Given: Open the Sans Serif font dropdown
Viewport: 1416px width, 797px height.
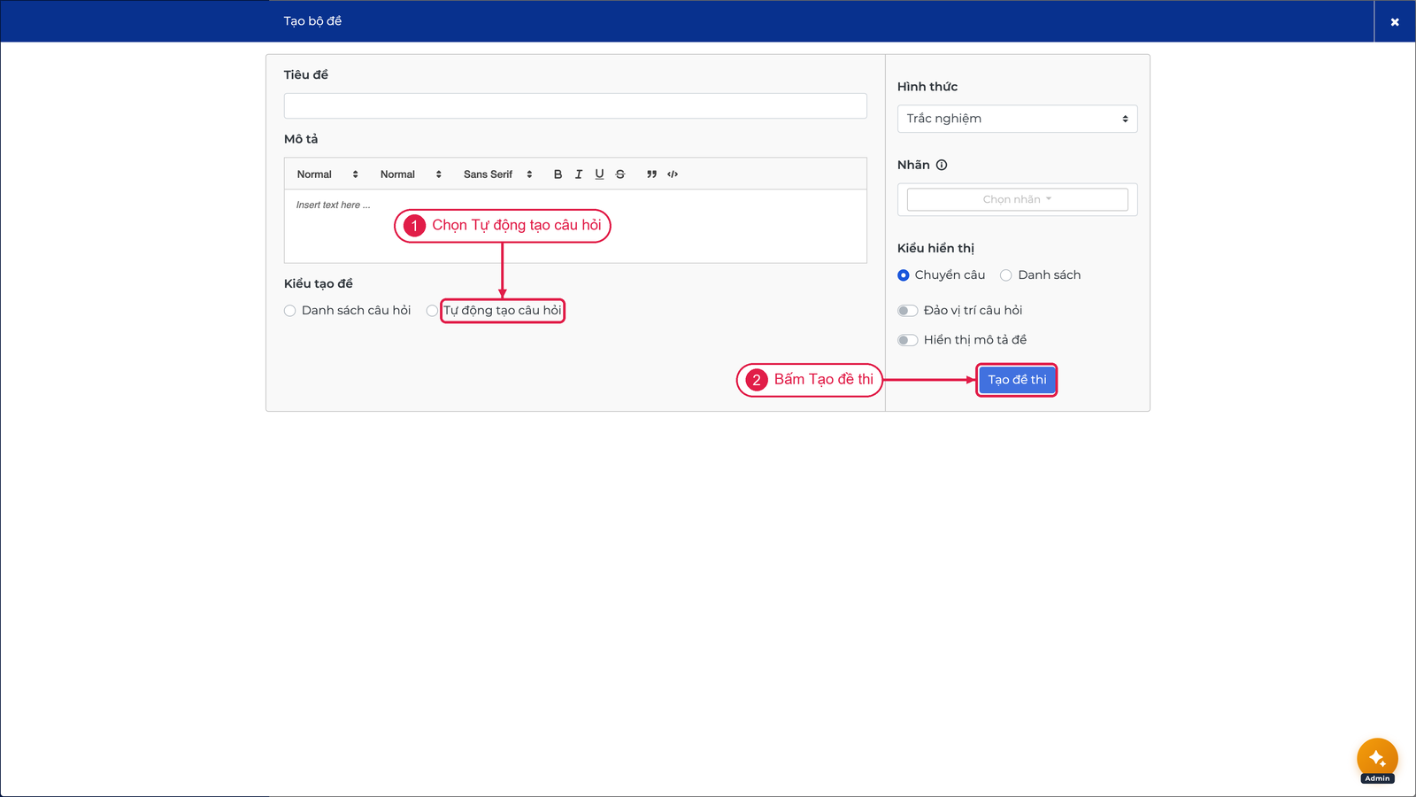Looking at the screenshot, I should (x=498, y=174).
